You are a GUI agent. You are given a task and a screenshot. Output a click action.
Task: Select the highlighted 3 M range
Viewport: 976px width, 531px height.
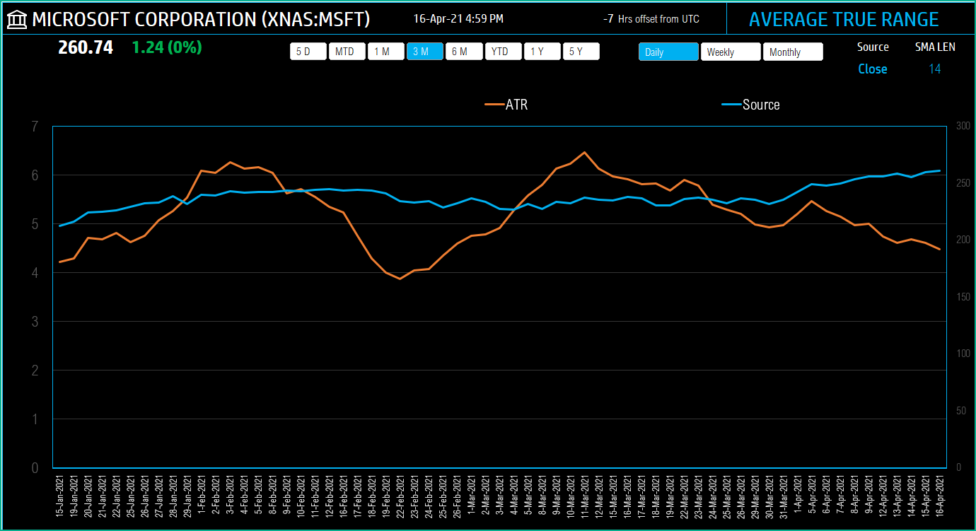tap(425, 52)
